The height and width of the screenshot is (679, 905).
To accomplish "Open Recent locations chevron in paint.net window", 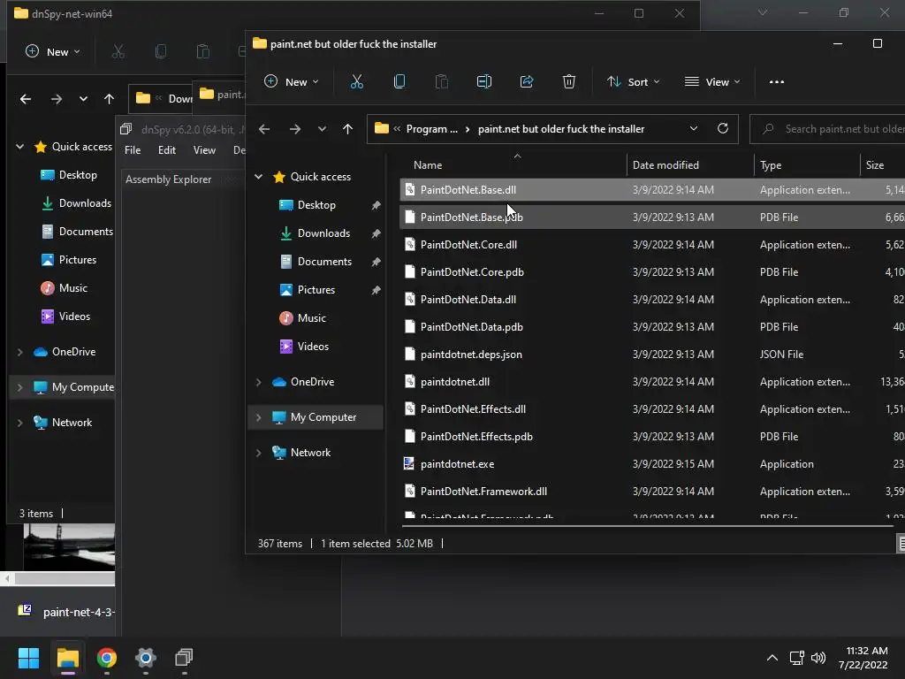I will pos(322,129).
